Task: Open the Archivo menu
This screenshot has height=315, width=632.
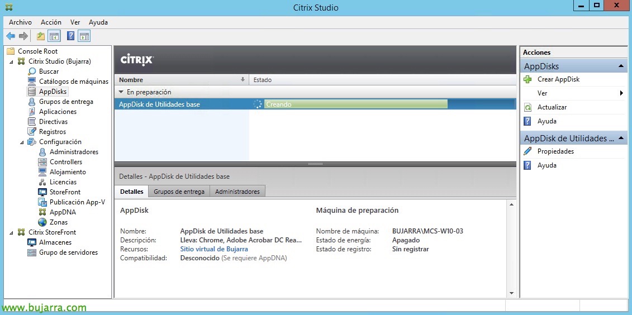Action: [x=20, y=22]
